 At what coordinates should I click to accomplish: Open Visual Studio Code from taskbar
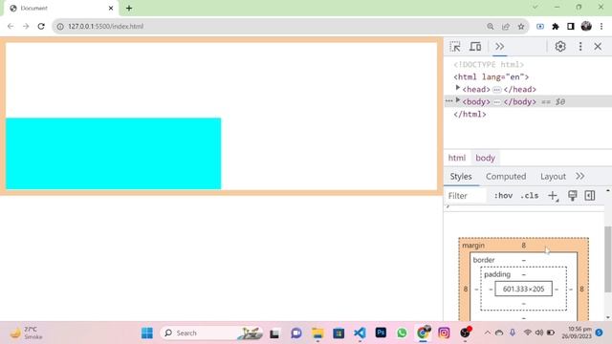[x=360, y=333]
